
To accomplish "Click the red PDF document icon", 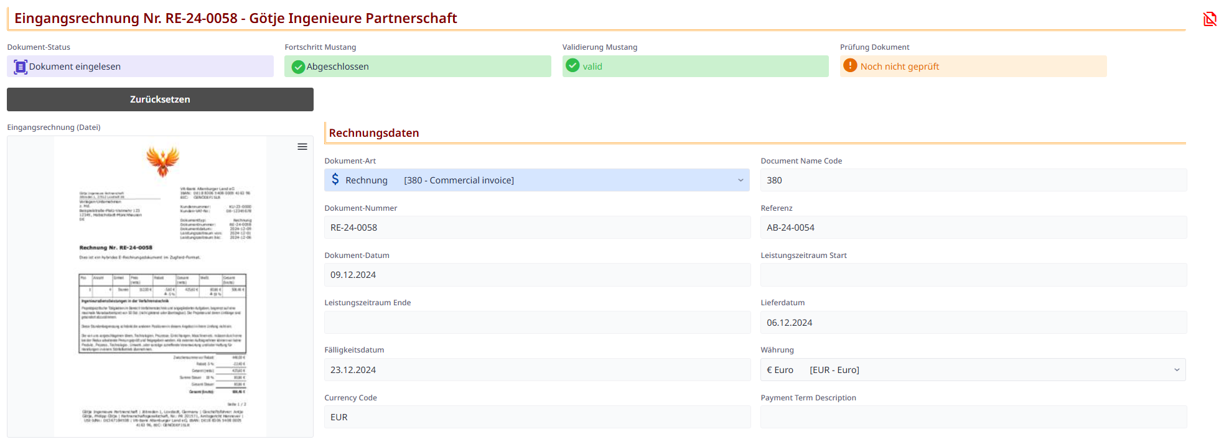I will pyautogui.click(x=1209, y=19).
